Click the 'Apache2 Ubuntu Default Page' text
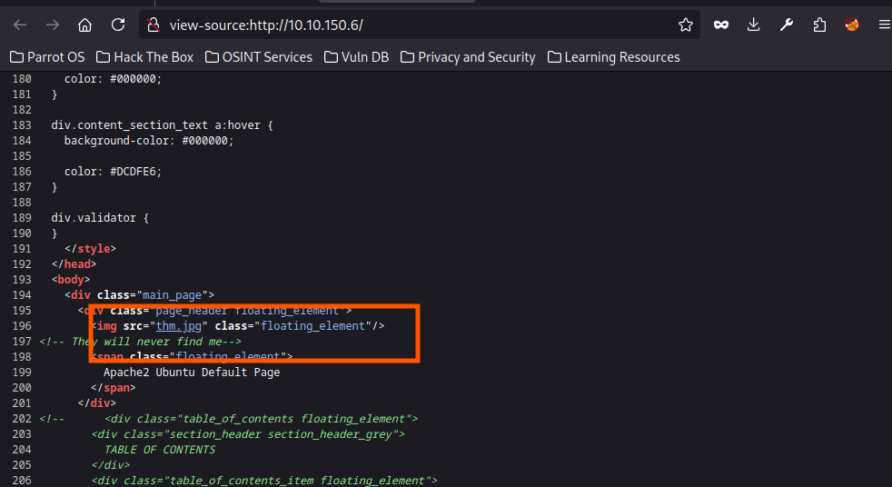 (x=192, y=373)
